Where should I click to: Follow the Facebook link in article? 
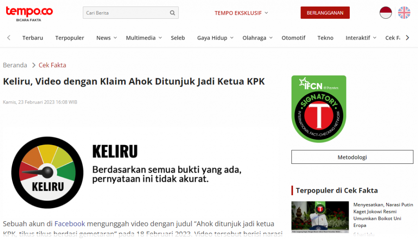click(69, 224)
